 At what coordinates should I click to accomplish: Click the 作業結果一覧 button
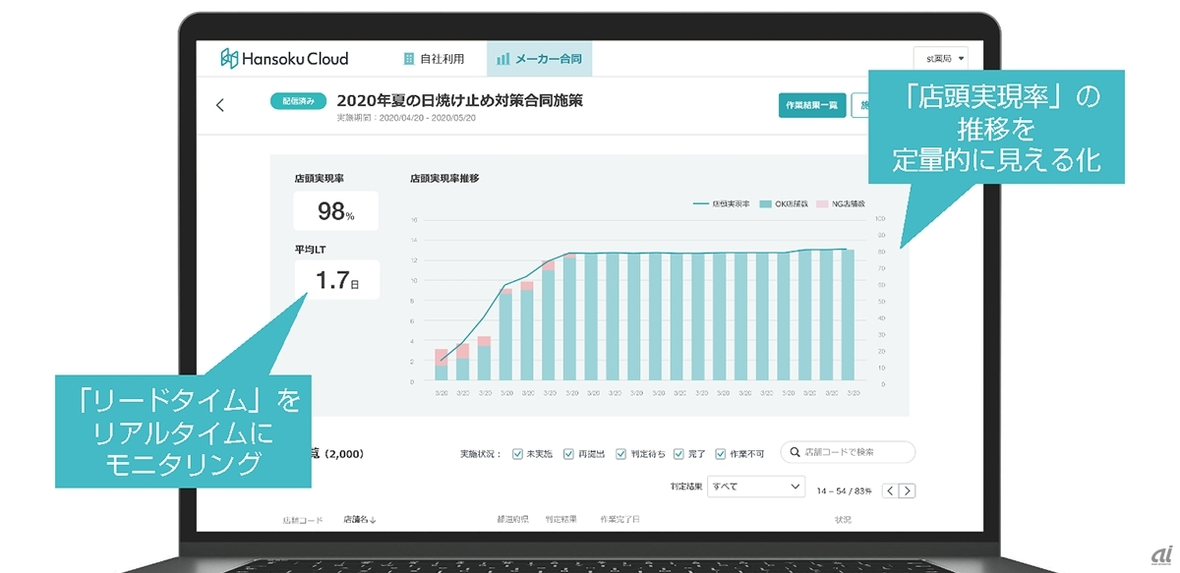(x=812, y=105)
